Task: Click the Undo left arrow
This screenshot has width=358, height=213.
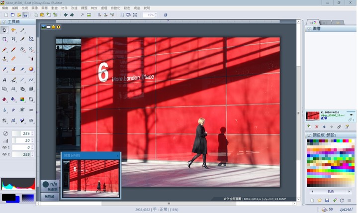Action: point(66,15)
